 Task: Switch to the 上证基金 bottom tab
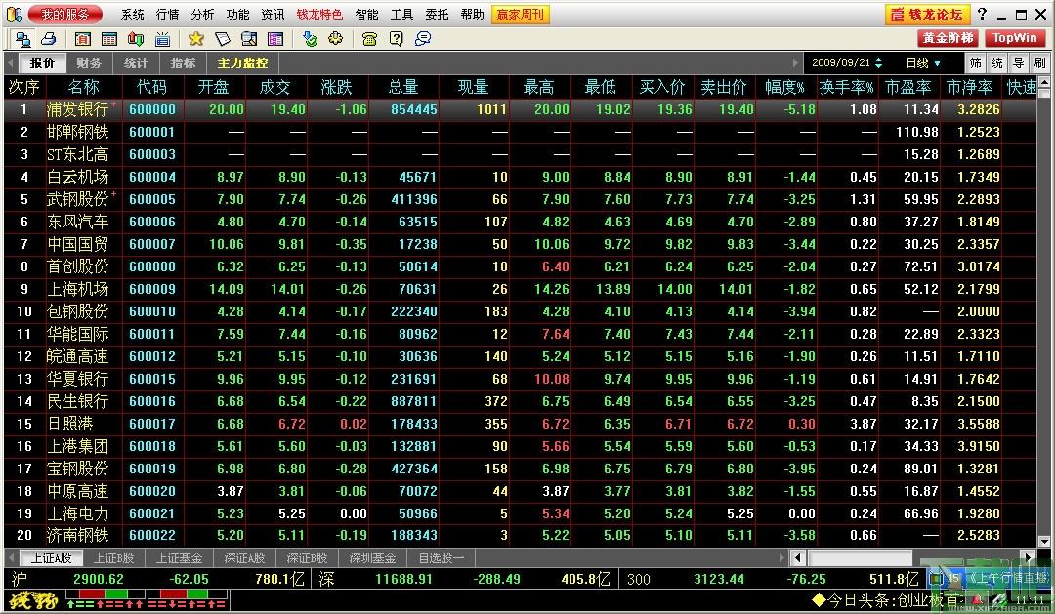click(x=179, y=558)
